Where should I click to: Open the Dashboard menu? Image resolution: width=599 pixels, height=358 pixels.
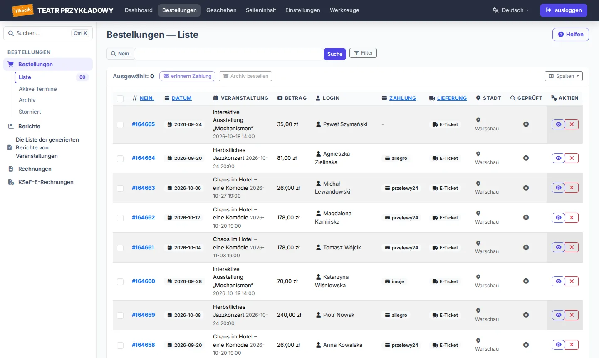coord(139,10)
